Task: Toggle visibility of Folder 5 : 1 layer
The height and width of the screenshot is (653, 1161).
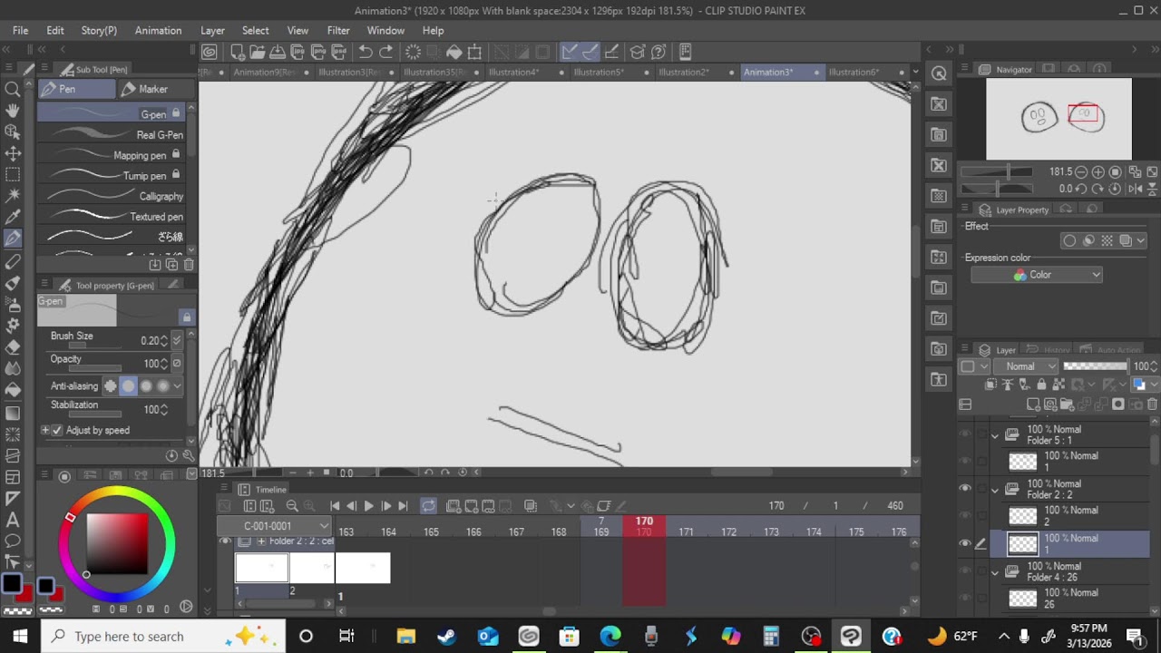Action: (965, 434)
